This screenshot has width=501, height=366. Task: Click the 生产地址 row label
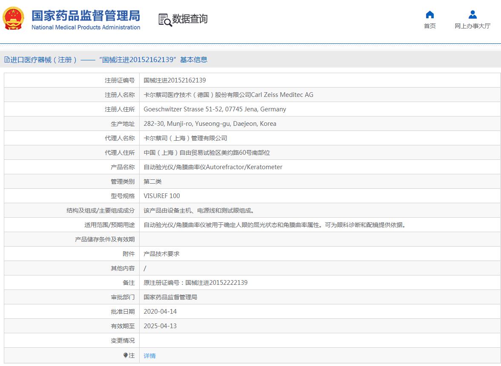123,124
